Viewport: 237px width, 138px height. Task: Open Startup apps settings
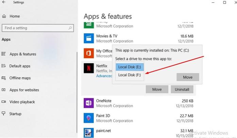(x=16, y=114)
